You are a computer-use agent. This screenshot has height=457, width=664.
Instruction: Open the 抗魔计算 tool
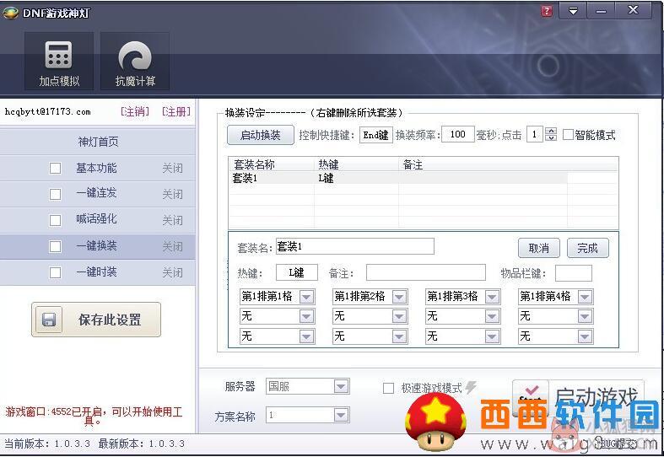[x=135, y=62]
